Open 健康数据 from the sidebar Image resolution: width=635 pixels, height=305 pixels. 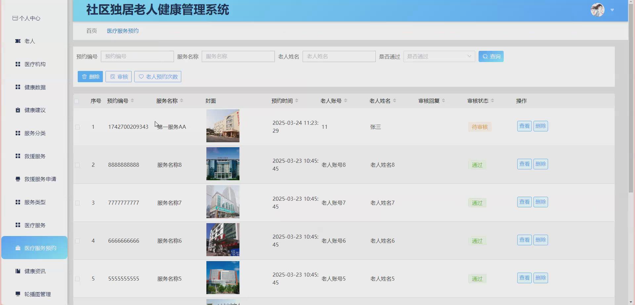tap(34, 87)
